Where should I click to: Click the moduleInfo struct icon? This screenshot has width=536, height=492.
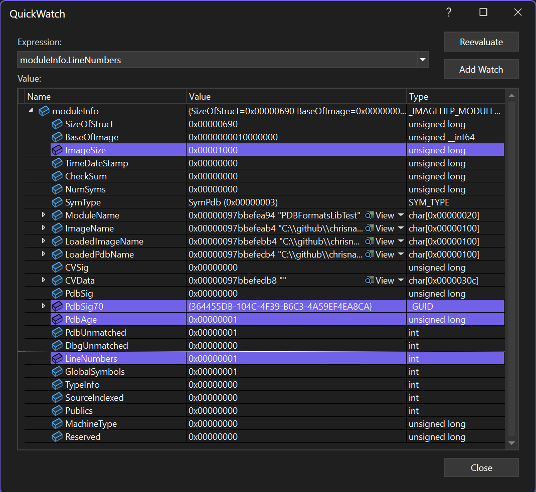click(x=44, y=111)
